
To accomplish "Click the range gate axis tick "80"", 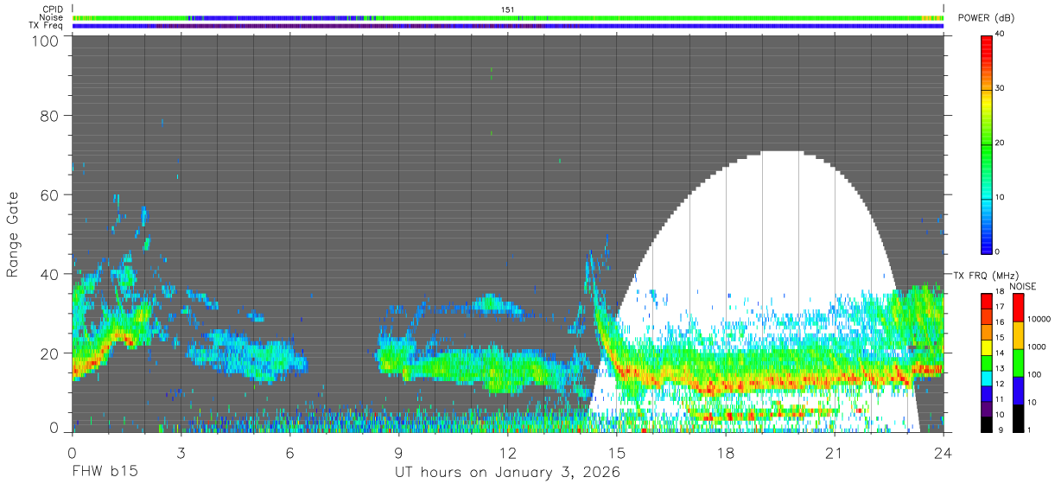I will [x=50, y=115].
